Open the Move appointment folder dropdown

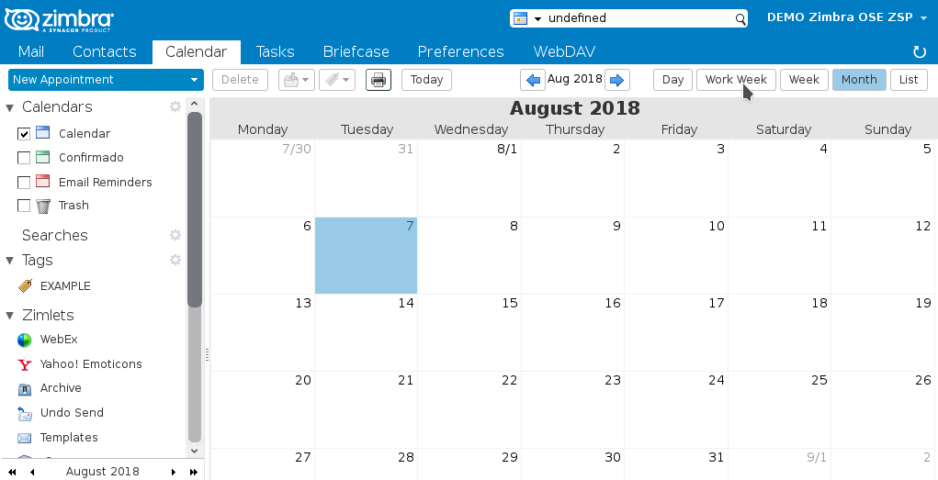[297, 80]
